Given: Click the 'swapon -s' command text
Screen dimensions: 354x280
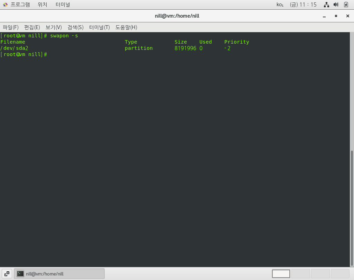Looking at the screenshot, I should coord(64,36).
